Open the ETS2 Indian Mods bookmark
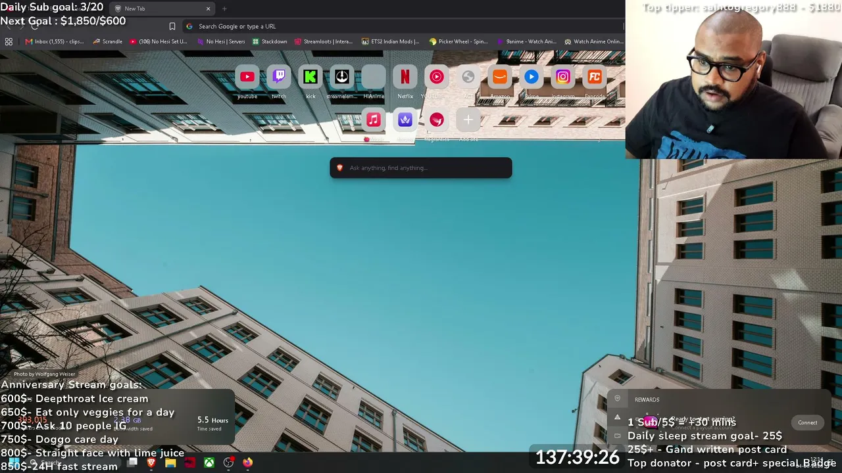 391,41
